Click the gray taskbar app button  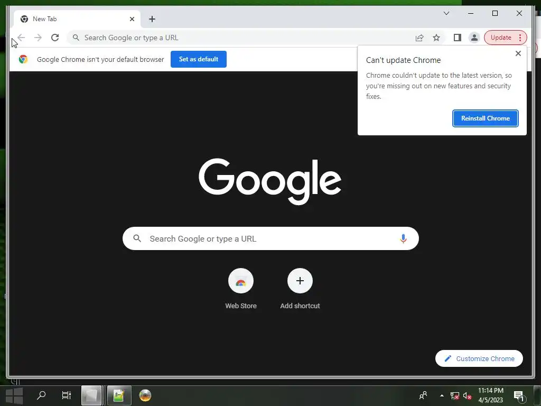(91, 395)
